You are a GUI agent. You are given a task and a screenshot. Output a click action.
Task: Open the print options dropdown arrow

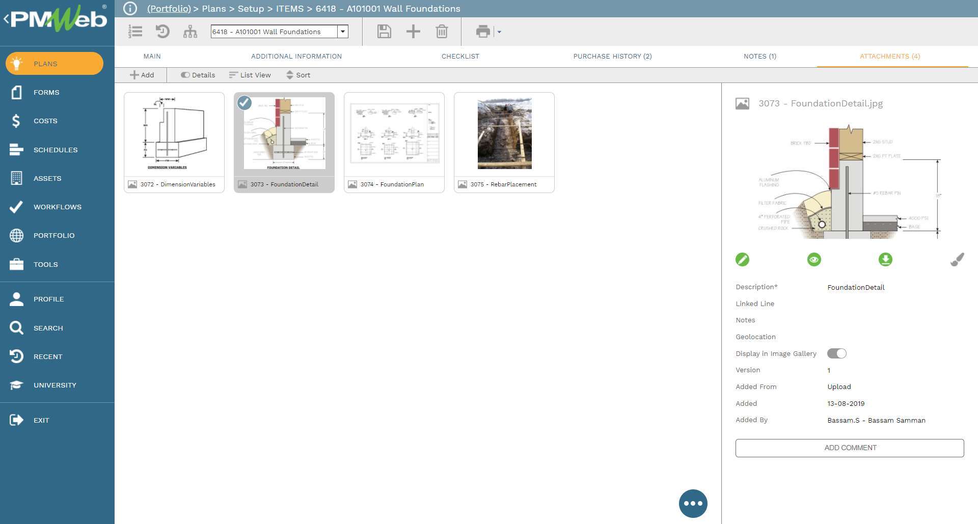(x=499, y=32)
